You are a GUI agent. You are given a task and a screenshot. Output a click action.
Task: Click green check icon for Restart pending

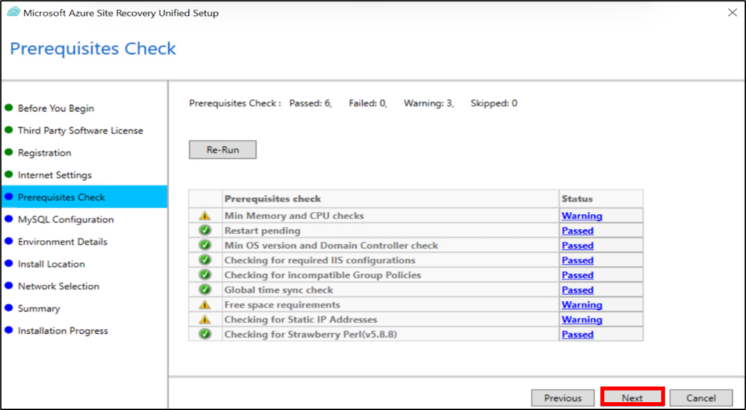click(205, 230)
